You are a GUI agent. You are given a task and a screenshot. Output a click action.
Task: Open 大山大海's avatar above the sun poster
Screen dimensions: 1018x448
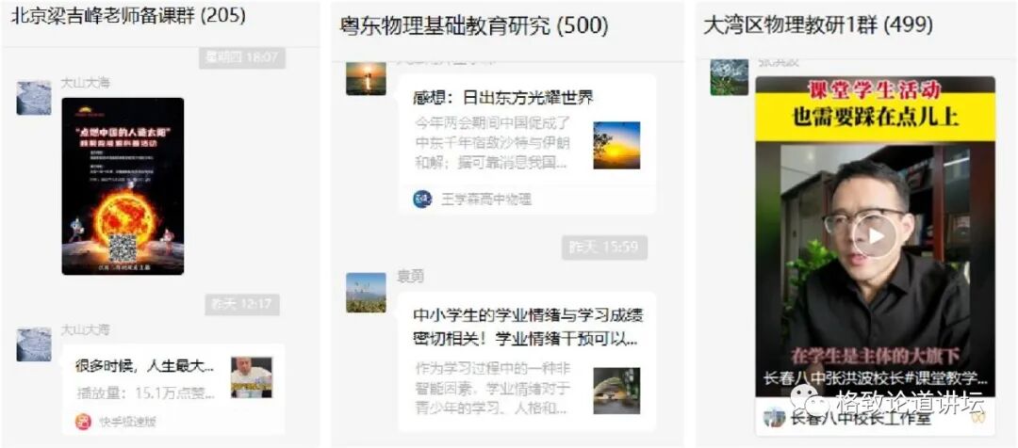34,98
